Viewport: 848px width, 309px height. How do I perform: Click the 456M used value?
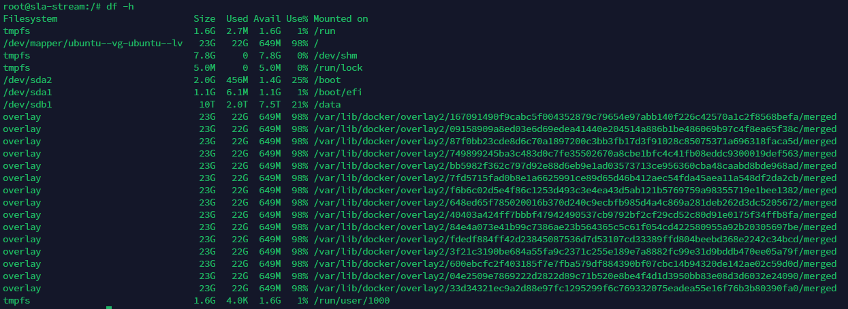pos(237,80)
